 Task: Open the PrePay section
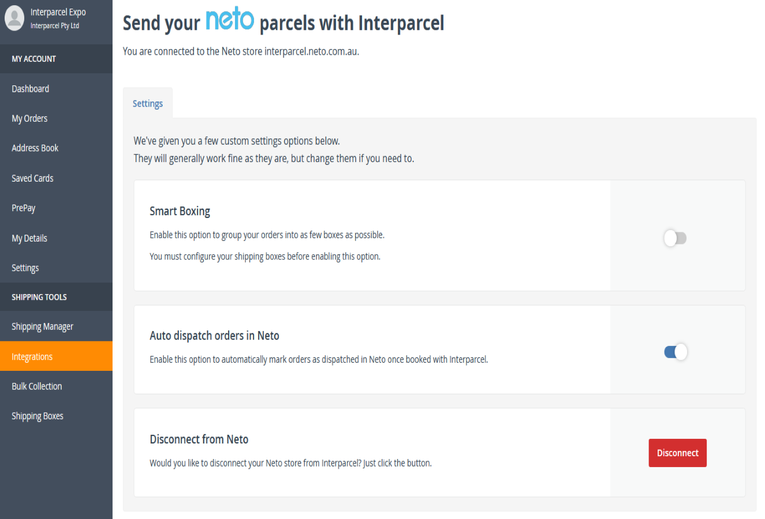(23, 208)
